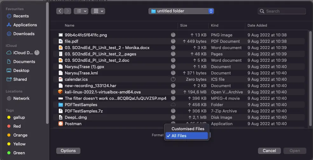Choose Customised Files in Format menu
The width and height of the screenshot is (313, 160).
click(188, 129)
